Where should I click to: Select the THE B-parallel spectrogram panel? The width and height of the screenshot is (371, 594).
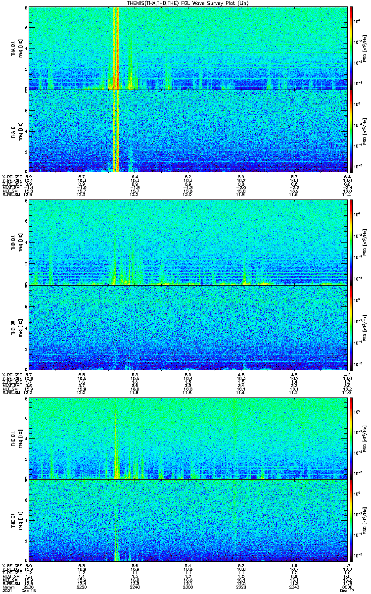(x=188, y=521)
